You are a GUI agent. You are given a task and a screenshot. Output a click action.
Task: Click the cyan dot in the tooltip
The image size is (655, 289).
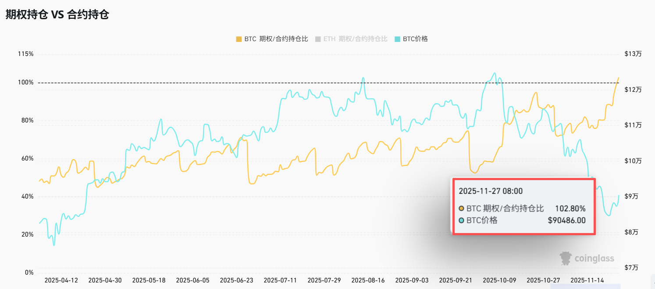[x=461, y=220]
